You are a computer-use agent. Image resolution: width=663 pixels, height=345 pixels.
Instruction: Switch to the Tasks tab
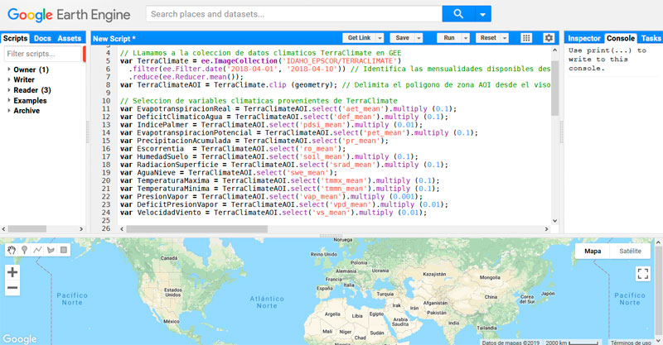(651, 38)
